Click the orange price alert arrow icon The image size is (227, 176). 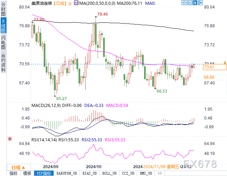225,63
